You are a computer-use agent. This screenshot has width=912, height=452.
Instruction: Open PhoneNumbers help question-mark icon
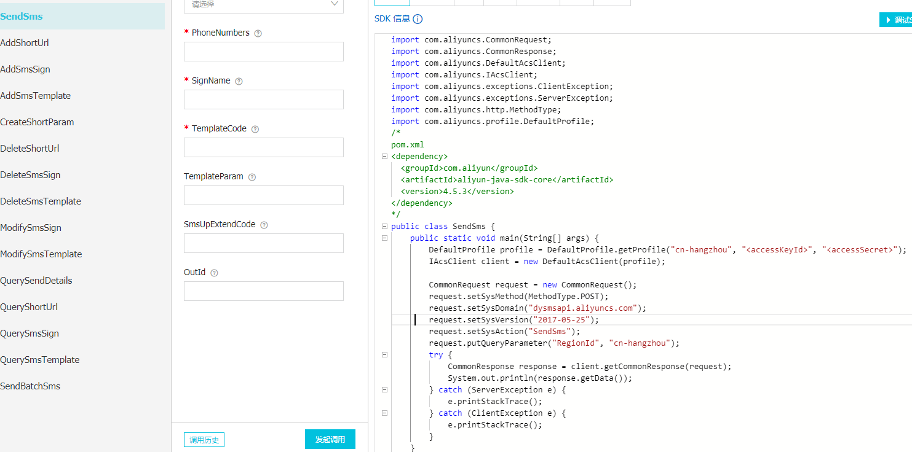258,33
